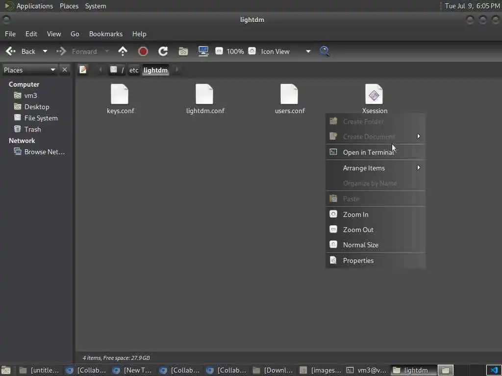This screenshot has height=376, width=502.
Task: Open the Computer toolbar icon
Action: [203, 51]
